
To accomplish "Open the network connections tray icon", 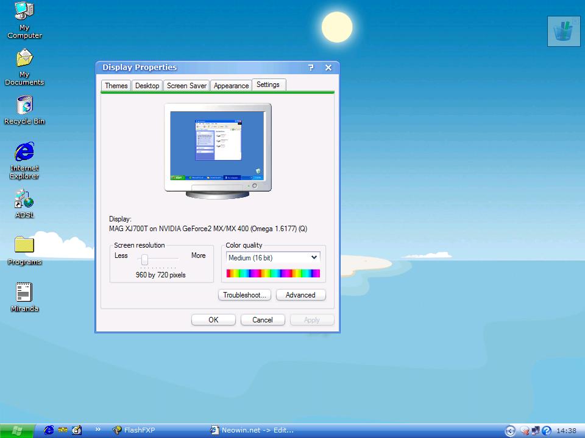I will coord(537,430).
